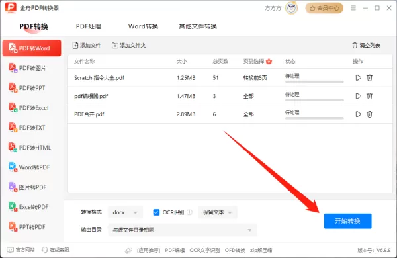Screen dimensions: 397x258
Task: Start converting Scratch 指令大全.pdf with play icon
Action: [x=358, y=77]
